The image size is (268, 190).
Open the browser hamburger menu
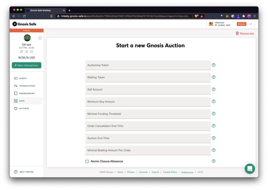[x=255, y=16]
